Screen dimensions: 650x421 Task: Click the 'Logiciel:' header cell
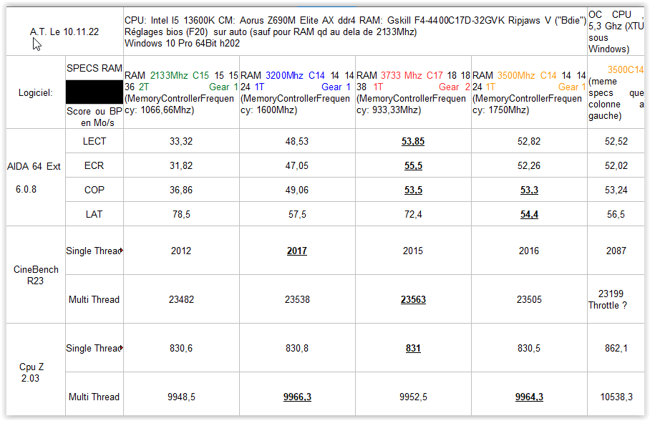[x=36, y=92]
